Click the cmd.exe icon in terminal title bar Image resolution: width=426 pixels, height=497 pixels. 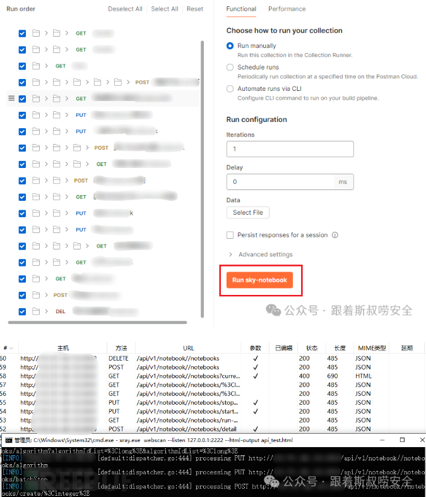coord(8,440)
